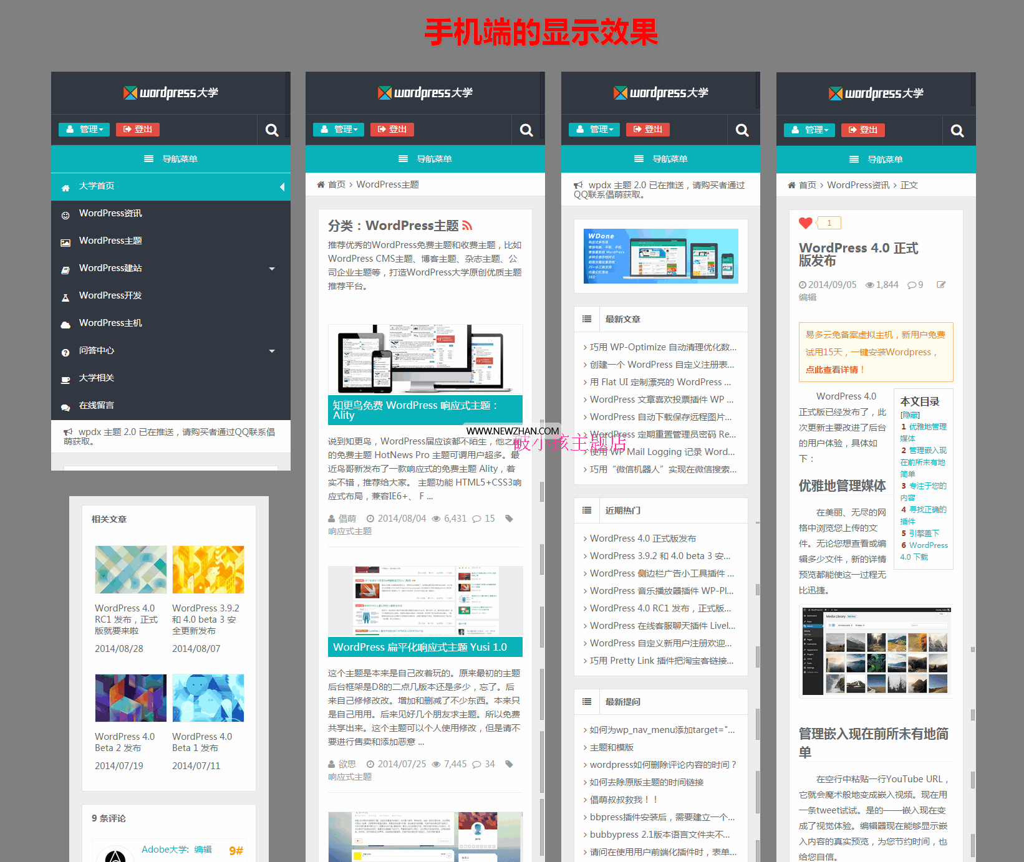Open Ality theme post title
Viewport: 1024px width, 862px height.
(x=425, y=409)
